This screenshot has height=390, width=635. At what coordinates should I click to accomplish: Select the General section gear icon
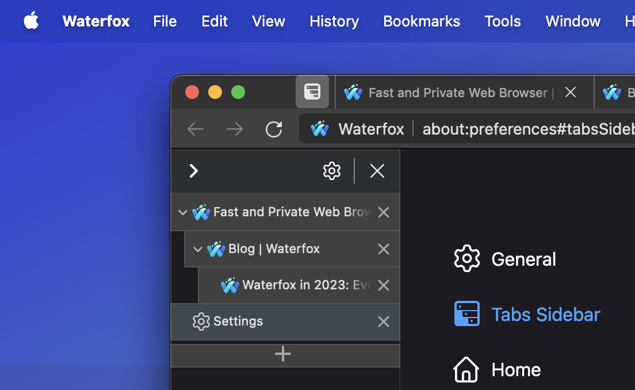pyautogui.click(x=466, y=258)
